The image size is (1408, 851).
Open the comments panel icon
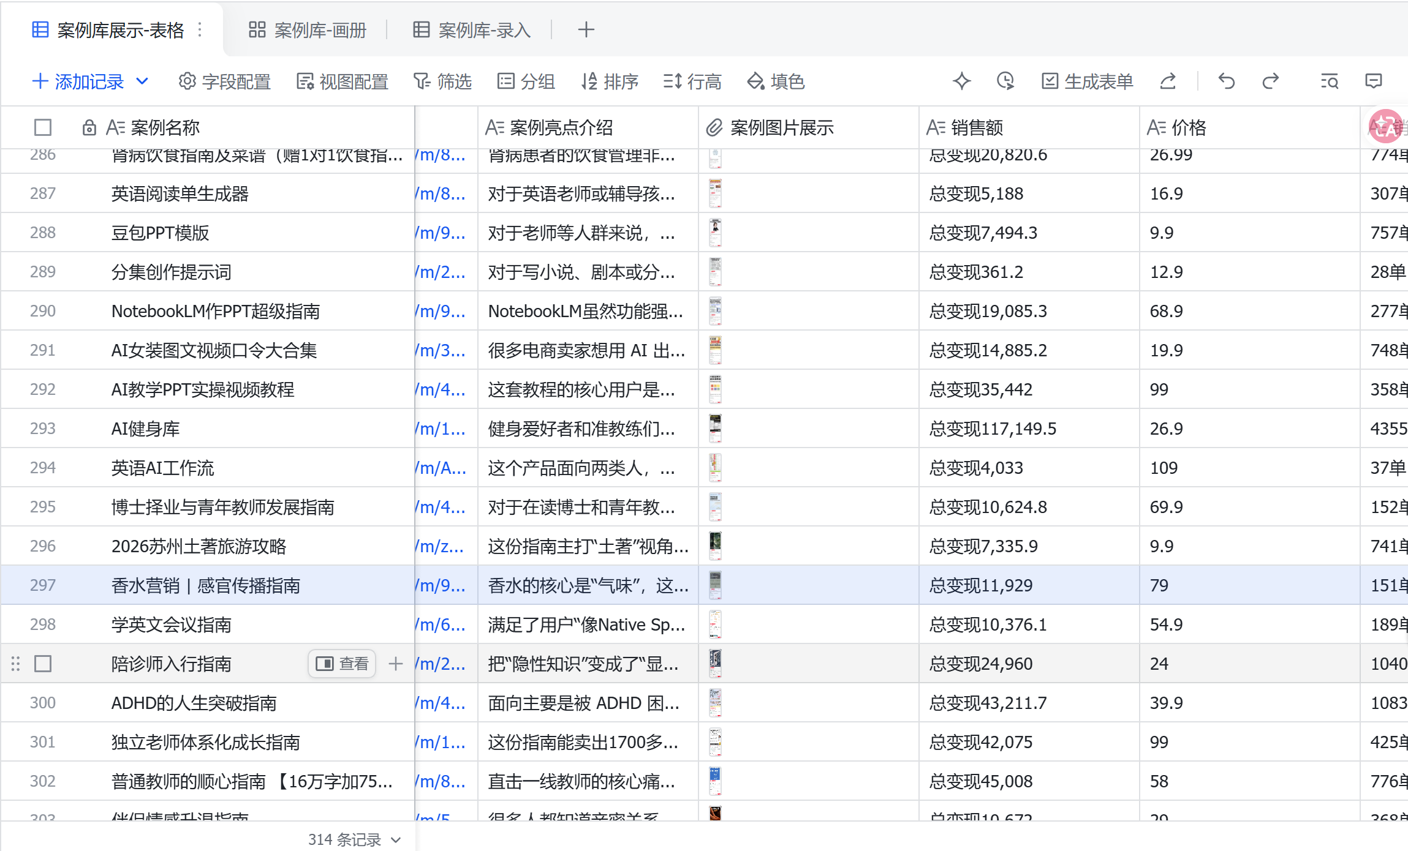(1374, 81)
